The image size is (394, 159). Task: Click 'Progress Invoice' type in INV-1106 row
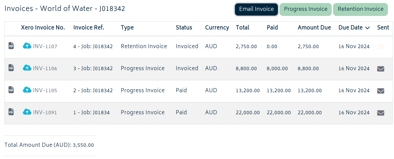(143, 68)
